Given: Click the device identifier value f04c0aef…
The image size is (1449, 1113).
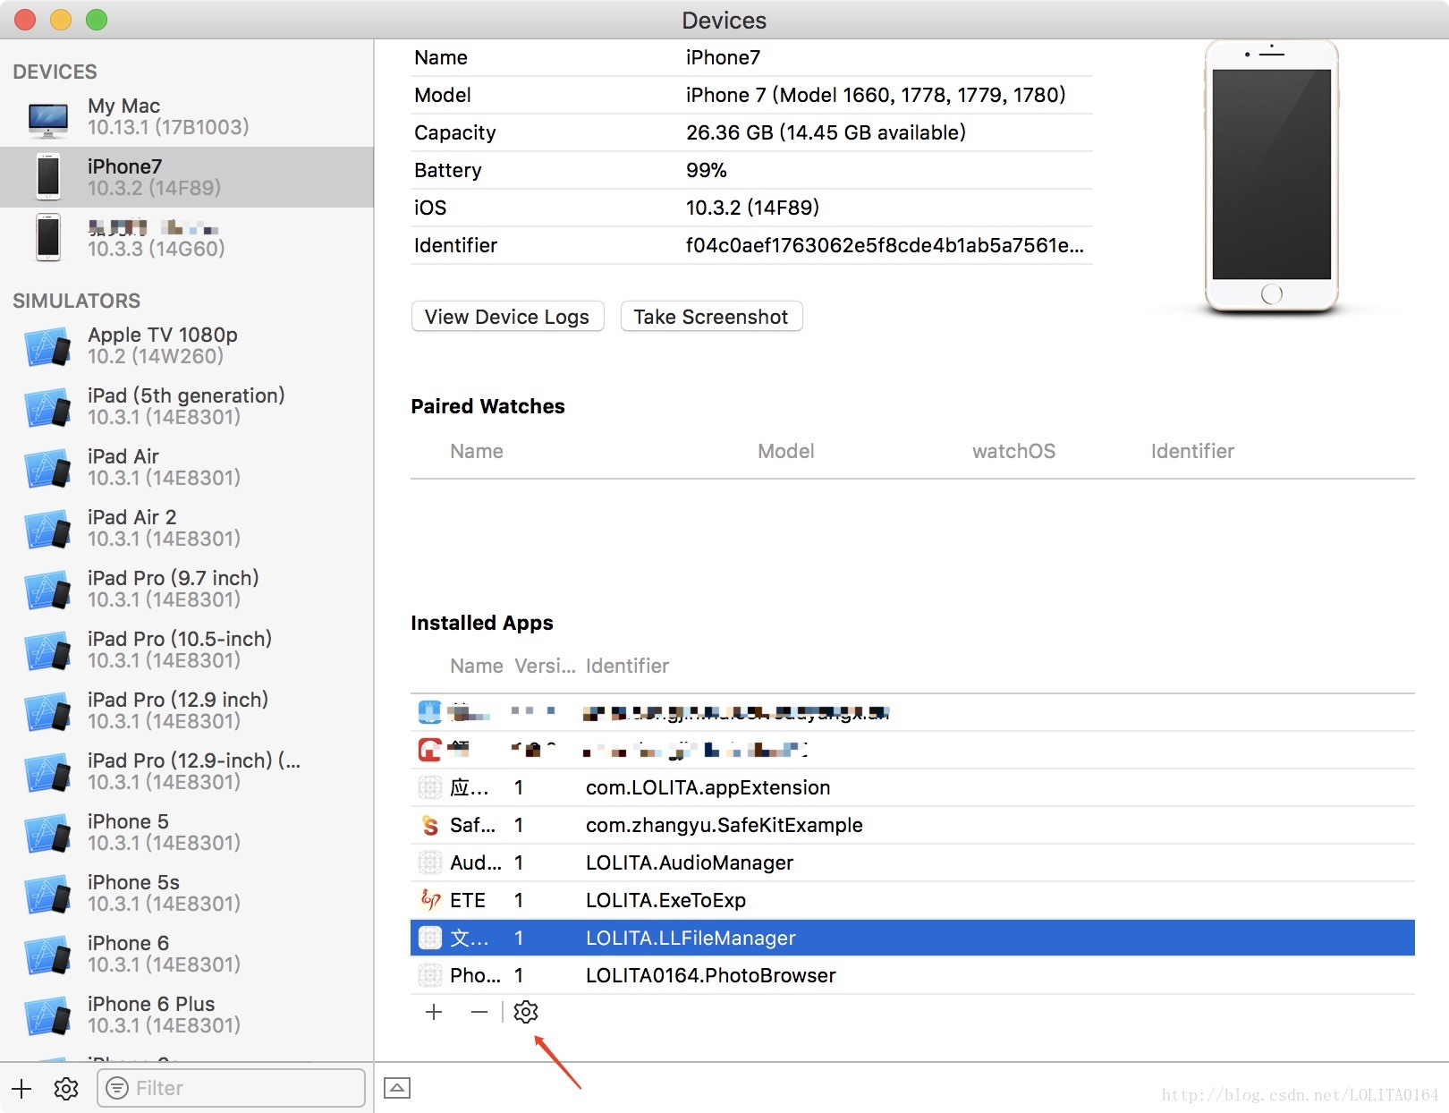Looking at the screenshot, I should [x=885, y=245].
